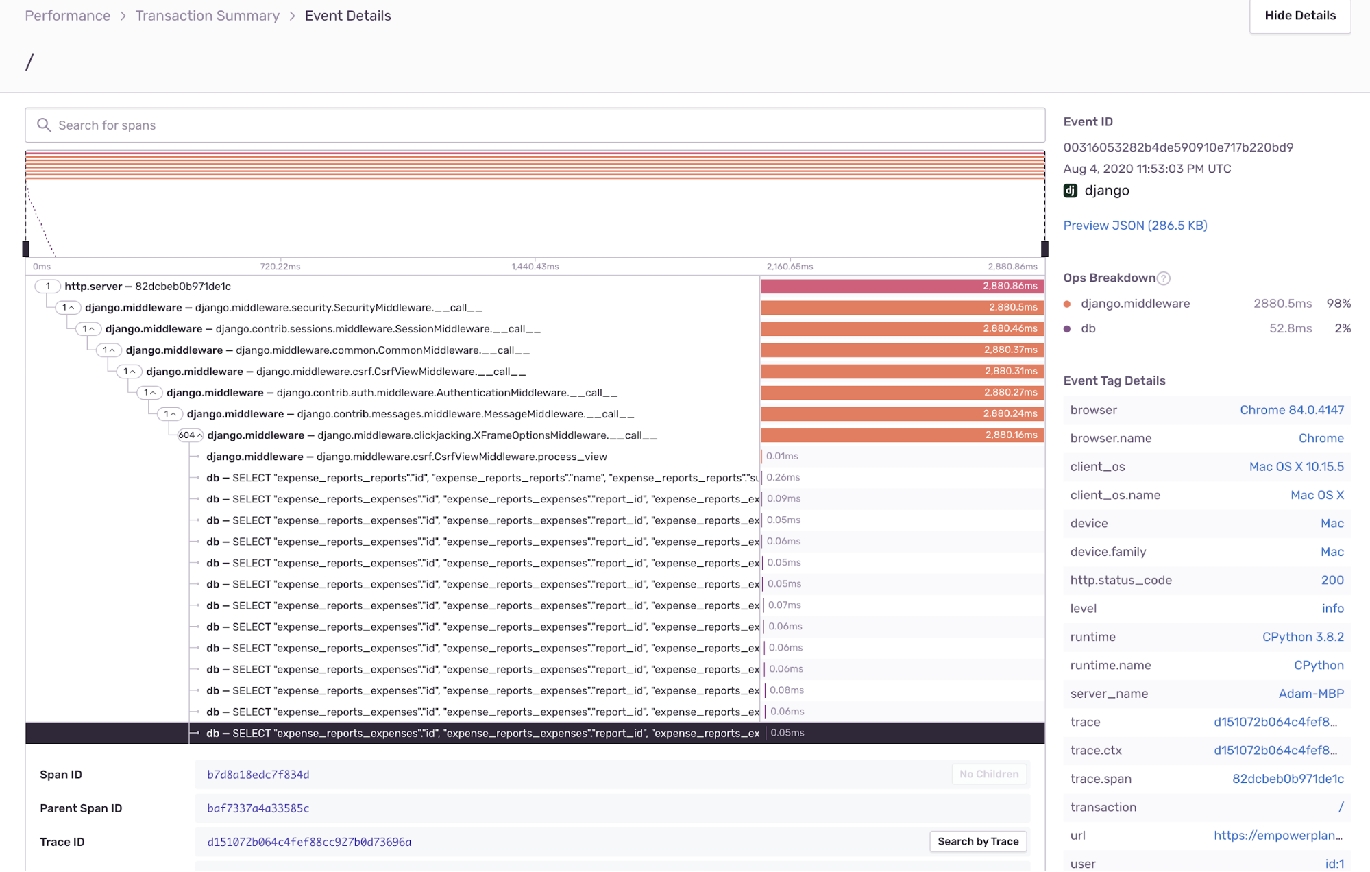Collapse the 604 children XFrameOptionsMiddleware span

coord(190,435)
